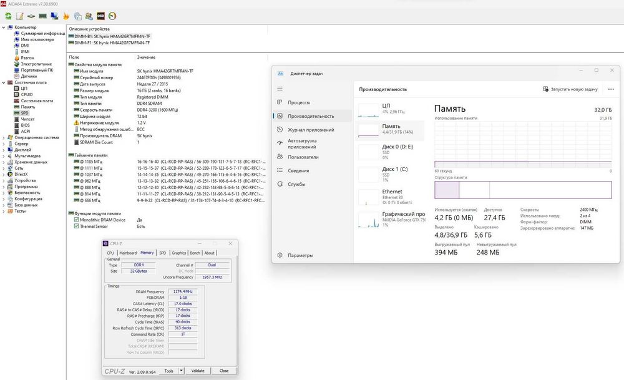Open Чипсет in the AIDA64 tree
Viewport: 624px width, 380px height.
pyautogui.click(x=27, y=119)
